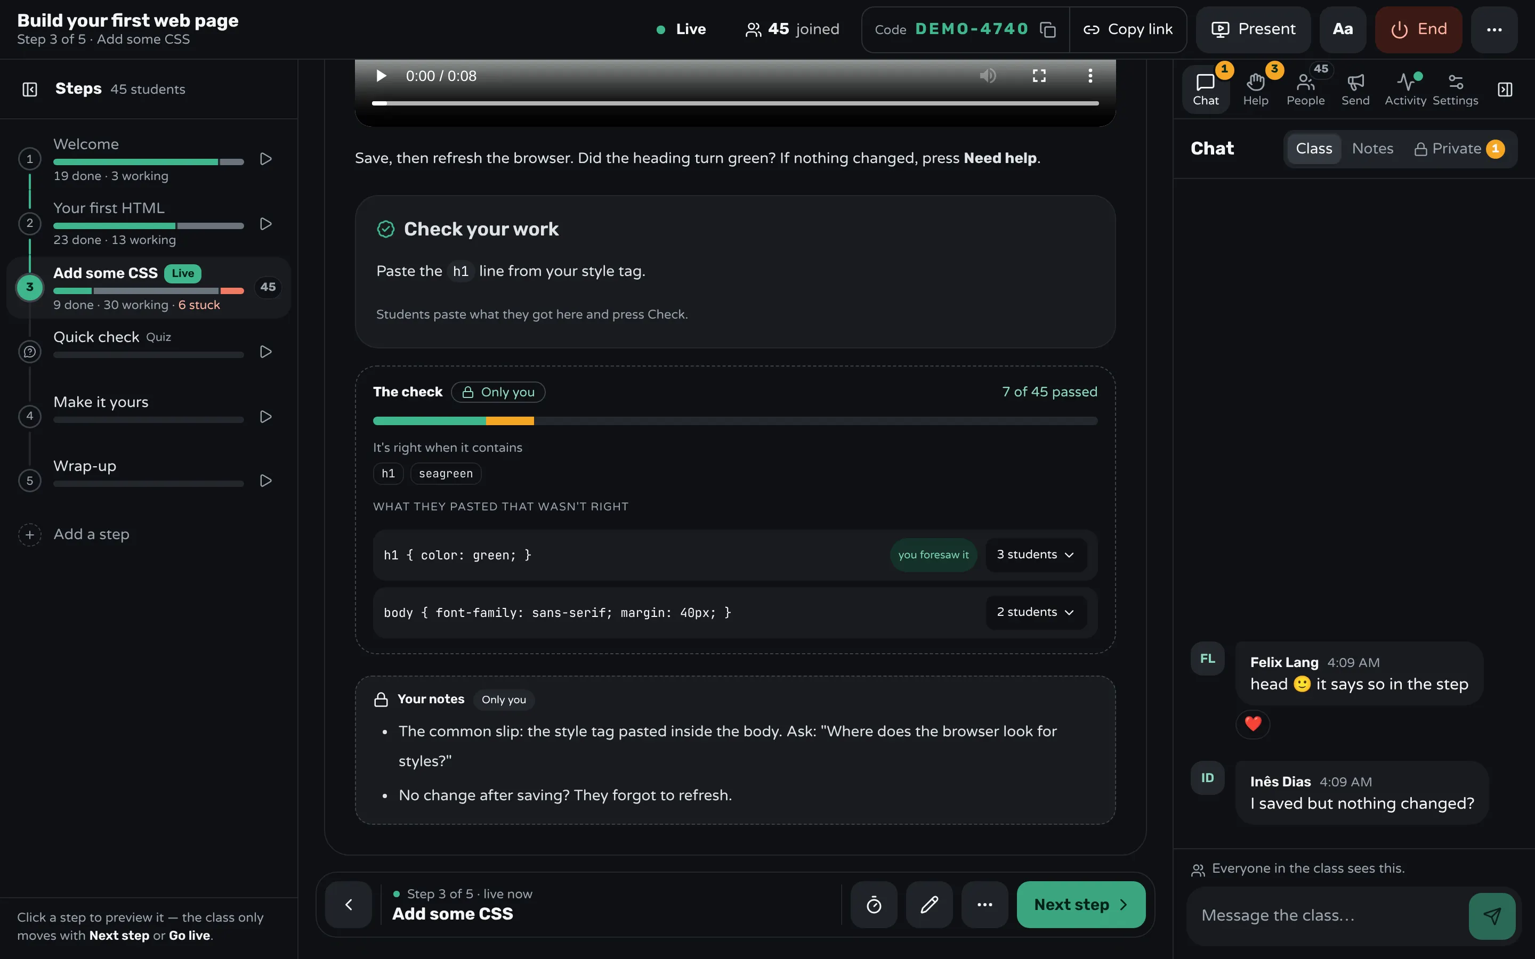The width and height of the screenshot is (1535, 959).
Task: Open the top bar overflow menu
Action: [1494, 30]
